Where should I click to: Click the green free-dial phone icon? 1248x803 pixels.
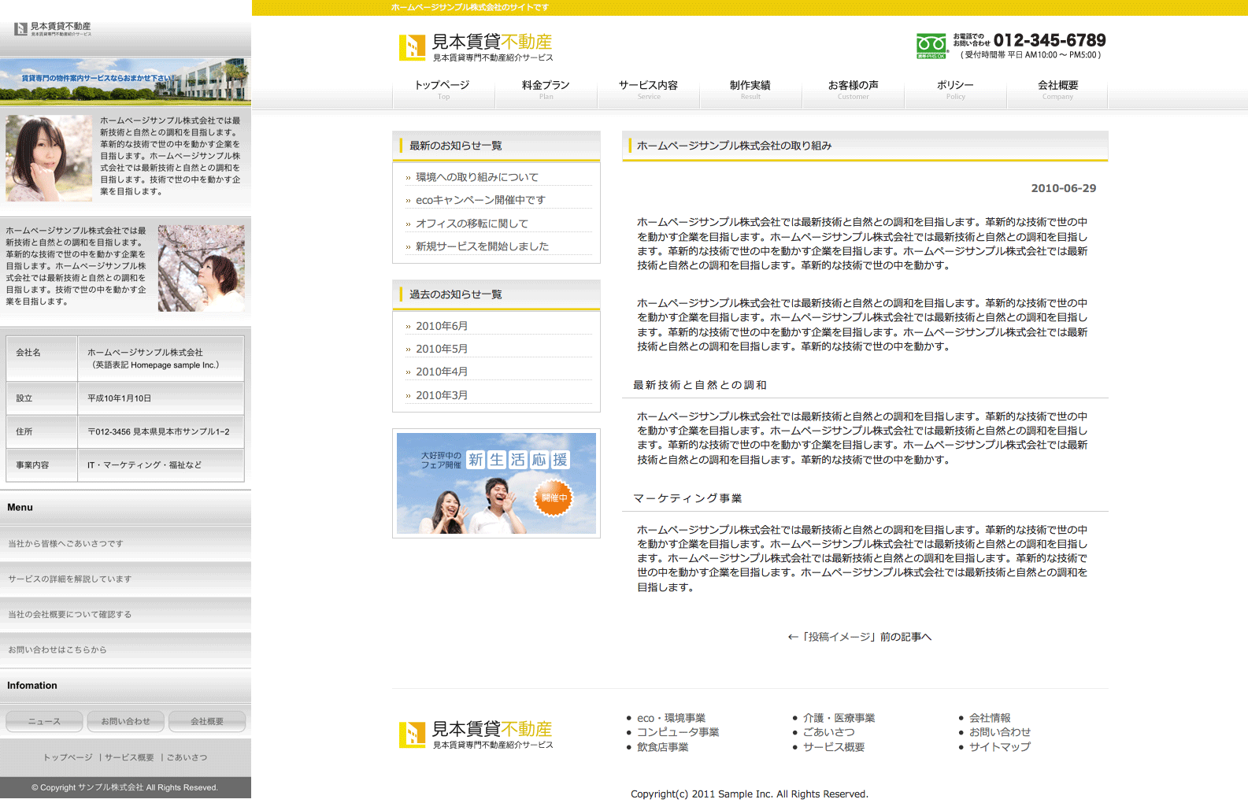pos(931,46)
